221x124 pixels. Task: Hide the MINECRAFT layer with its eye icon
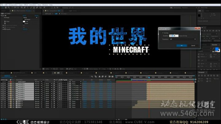pyautogui.click(x=2, y=82)
